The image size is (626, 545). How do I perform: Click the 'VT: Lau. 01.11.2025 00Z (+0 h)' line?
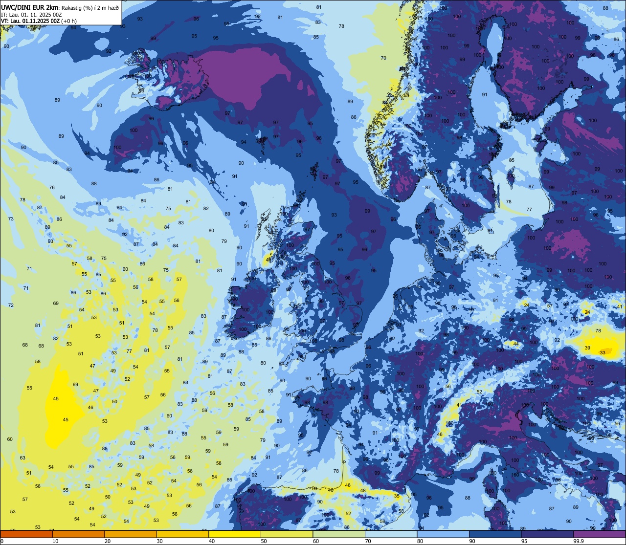(x=39, y=21)
